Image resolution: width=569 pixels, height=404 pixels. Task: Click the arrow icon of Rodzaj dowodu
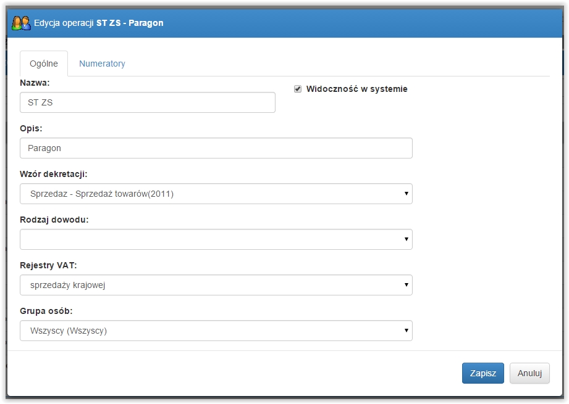click(406, 239)
